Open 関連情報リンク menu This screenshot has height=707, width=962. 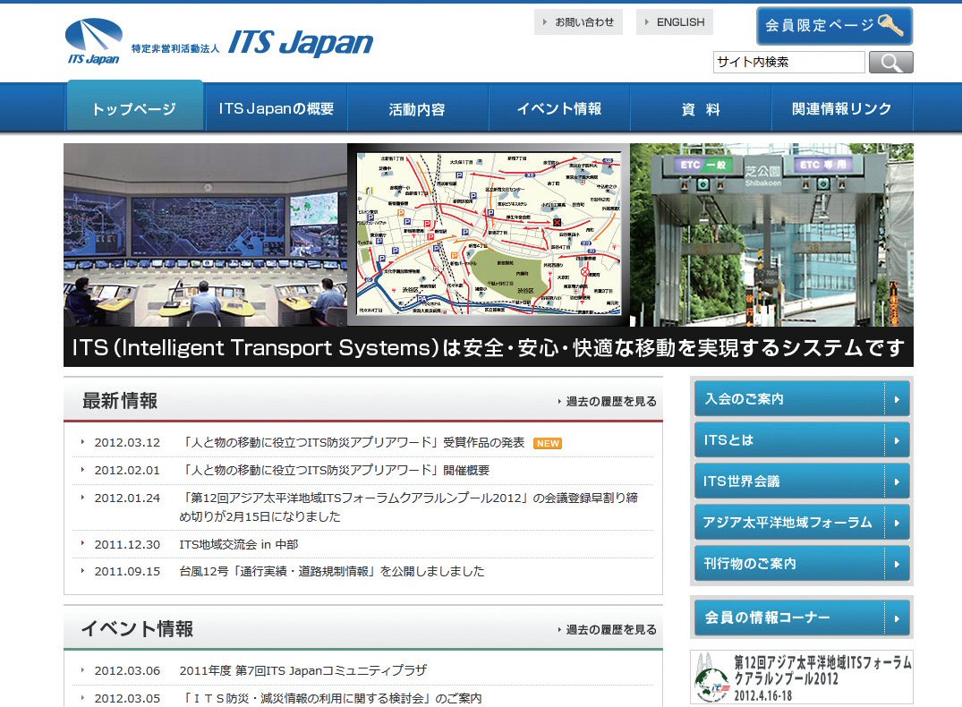(x=842, y=108)
